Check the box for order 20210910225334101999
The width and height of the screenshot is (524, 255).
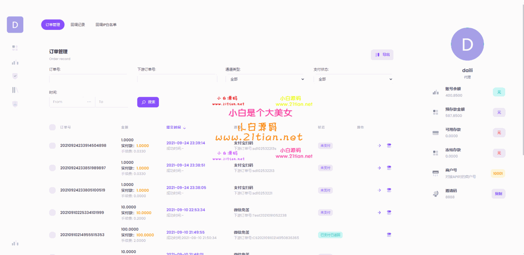click(52, 212)
